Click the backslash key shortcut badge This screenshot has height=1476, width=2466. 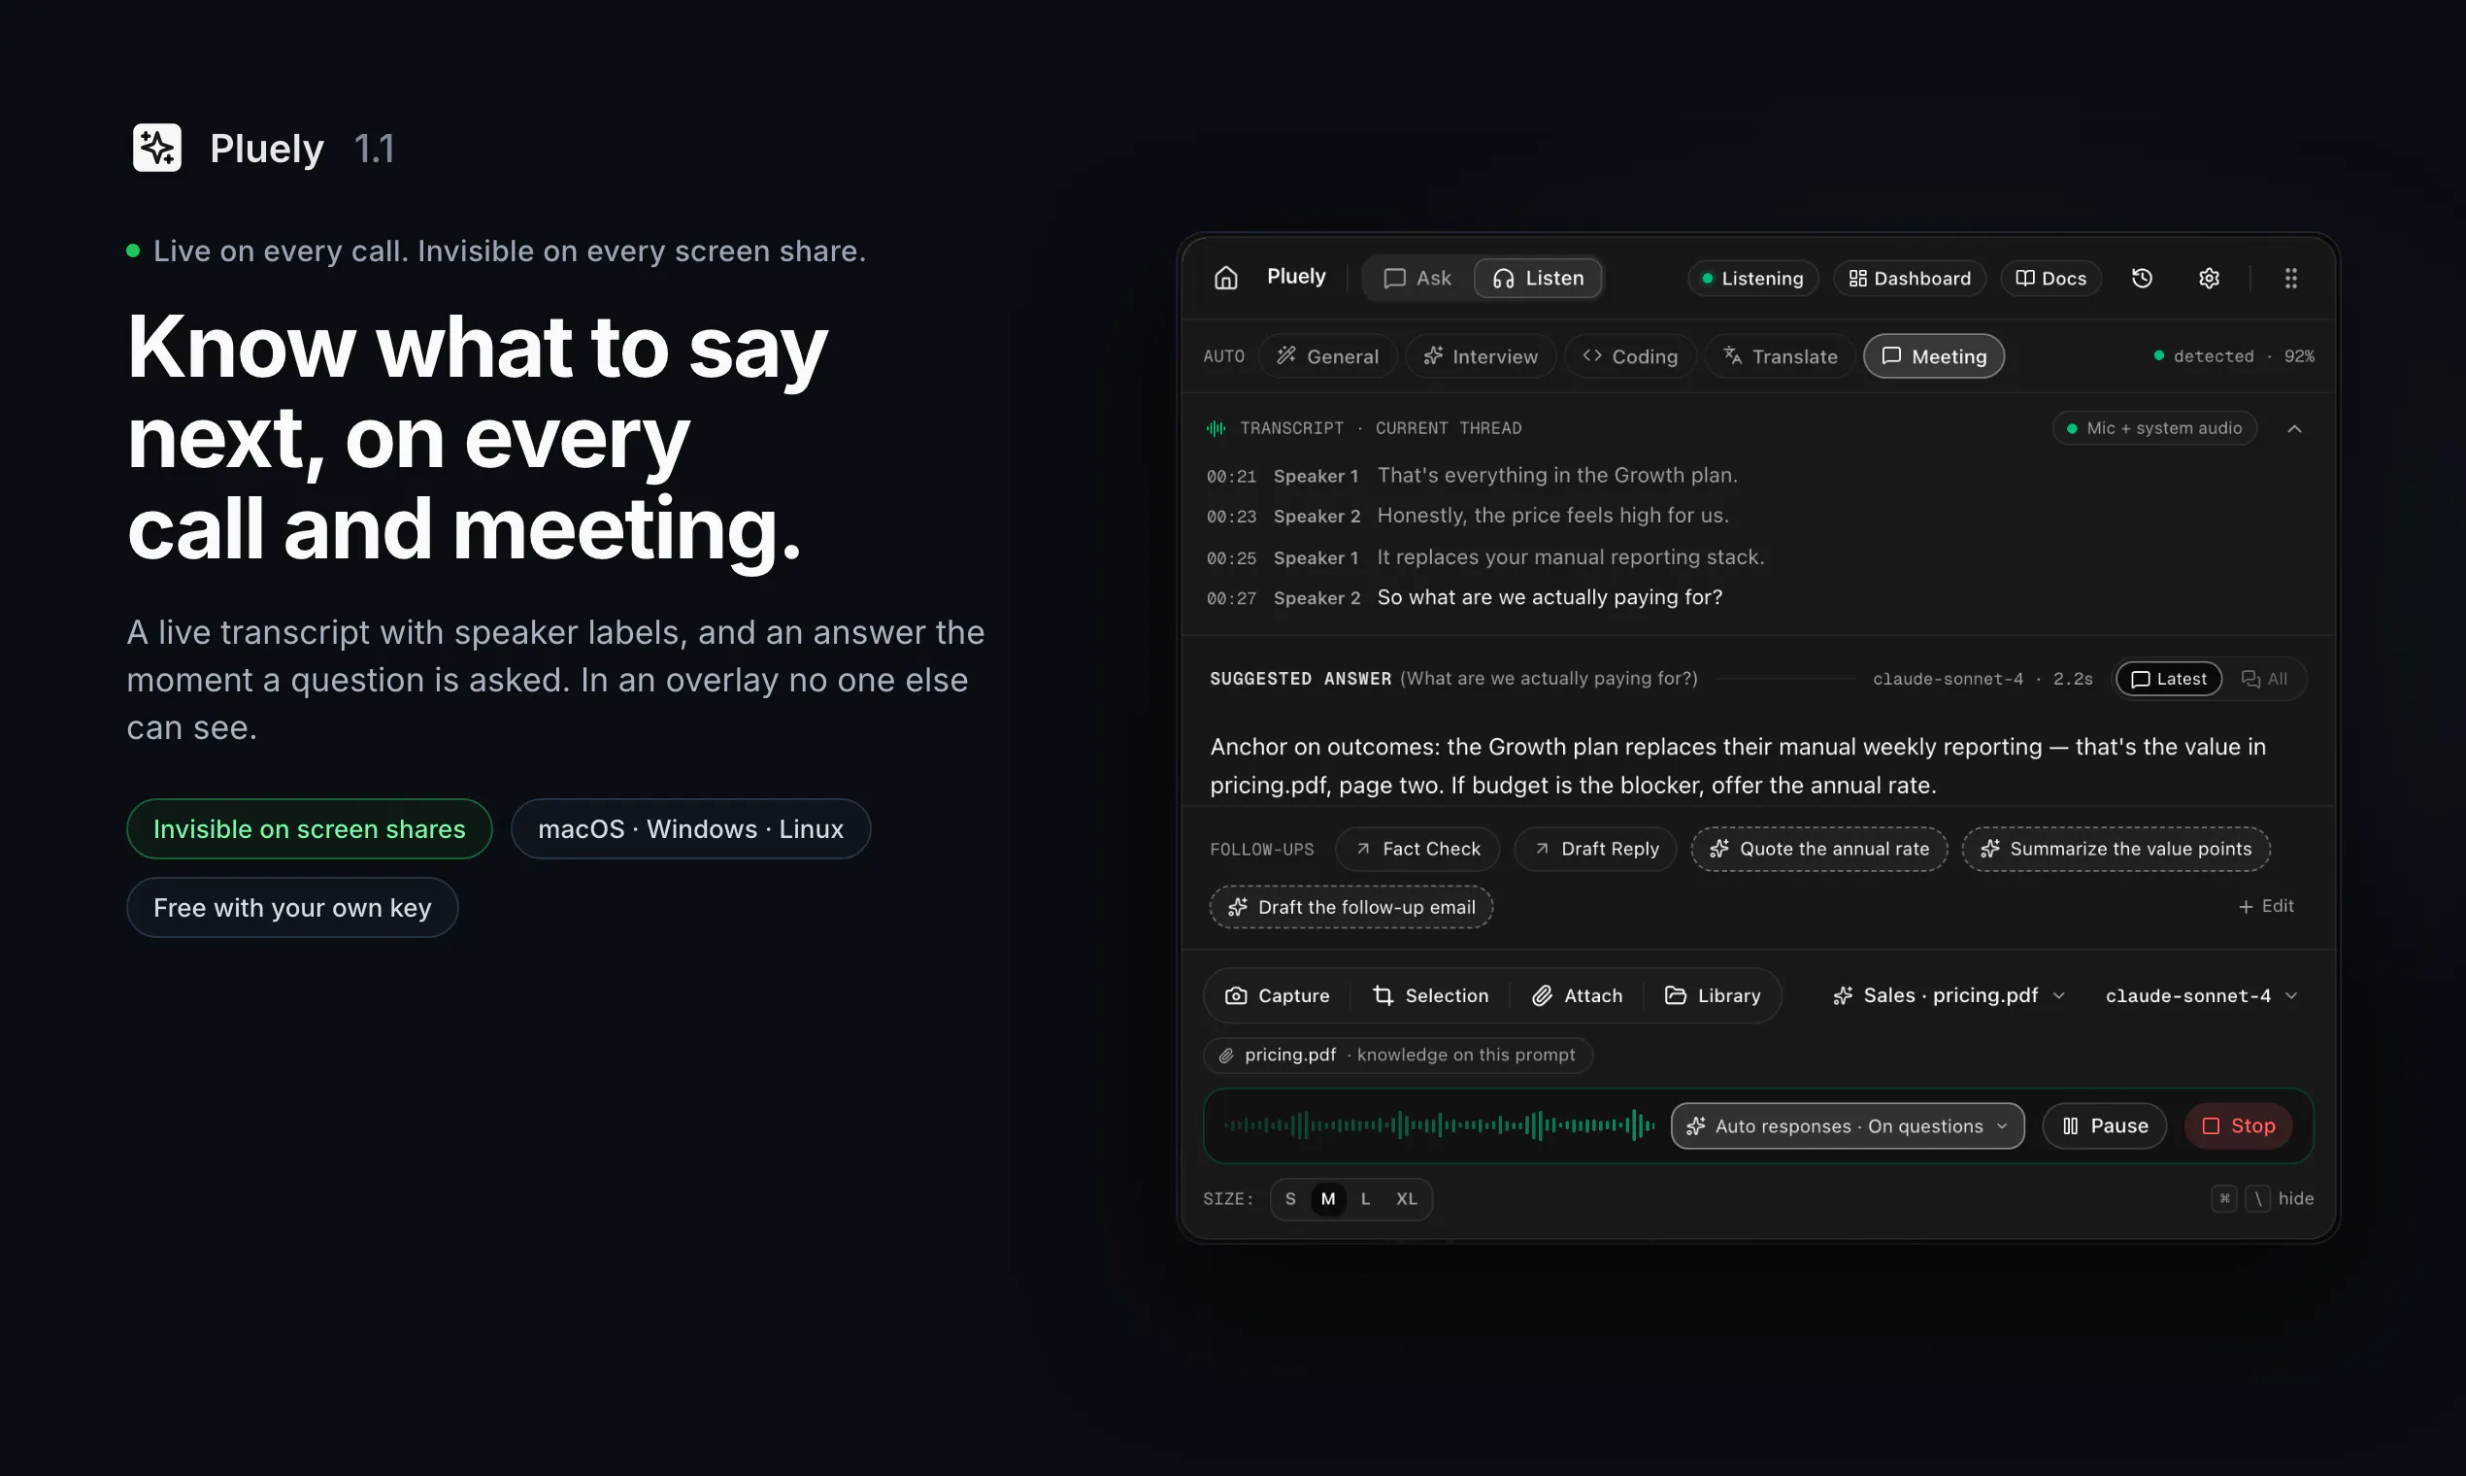pyautogui.click(x=2257, y=1198)
